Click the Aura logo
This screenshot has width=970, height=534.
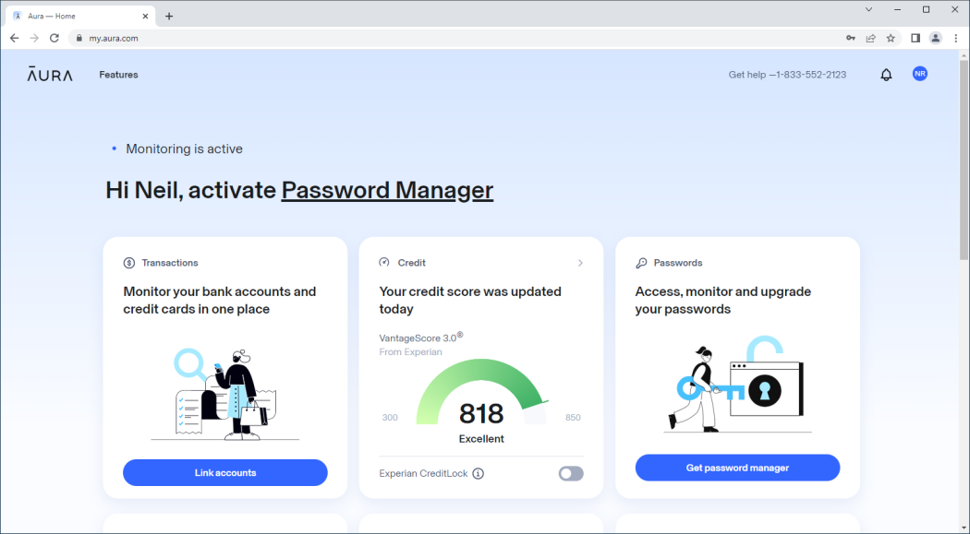point(50,74)
